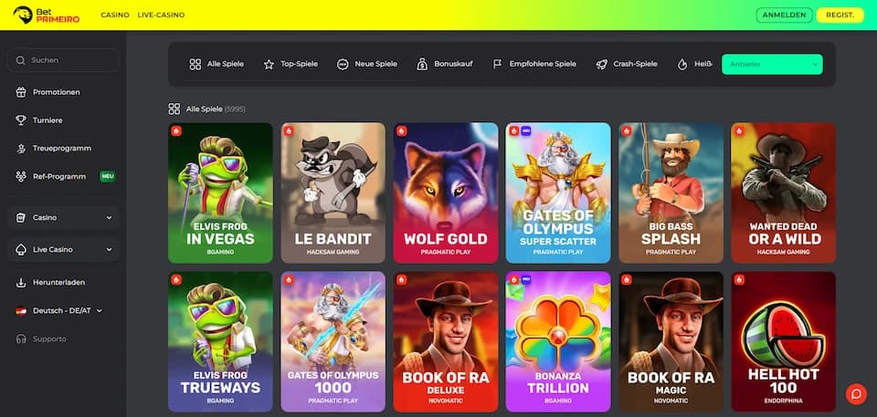This screenshot has height=417, width=877.
Task: Click the hot badge on Elvis Frog in Vegas
Action: (x=176, y=130)
